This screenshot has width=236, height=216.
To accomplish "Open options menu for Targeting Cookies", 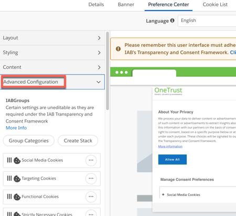I will point(91,178).
